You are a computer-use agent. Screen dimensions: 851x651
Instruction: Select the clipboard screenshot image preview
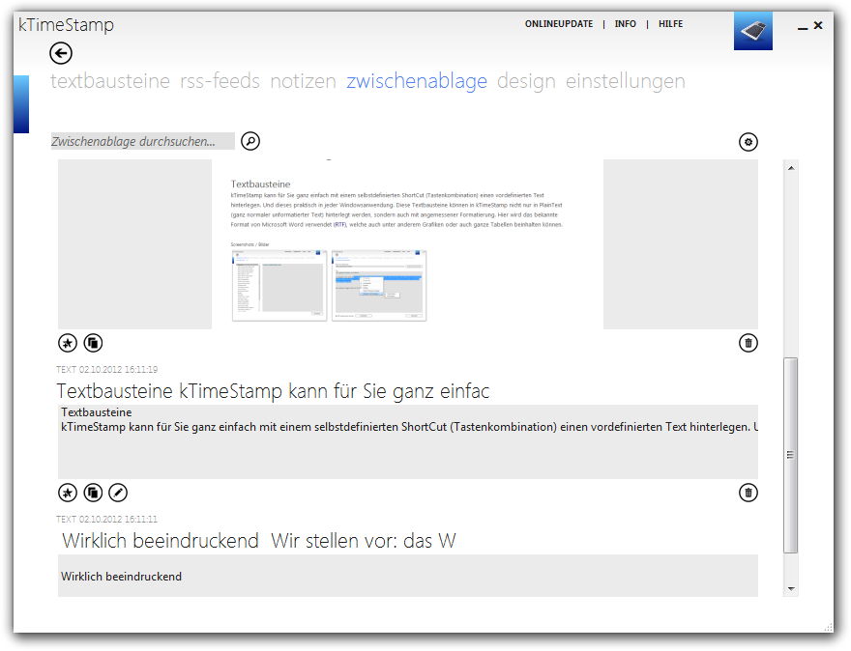coord(407,244)
